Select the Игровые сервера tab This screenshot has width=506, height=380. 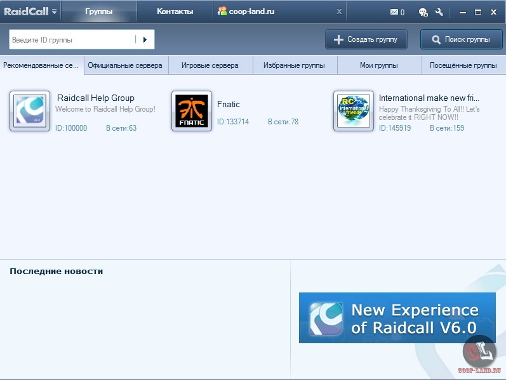click(210, 65)
